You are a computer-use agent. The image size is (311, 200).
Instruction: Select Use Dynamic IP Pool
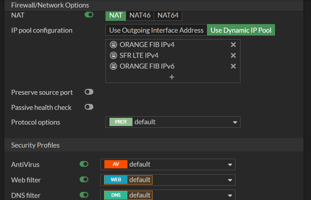241,30
